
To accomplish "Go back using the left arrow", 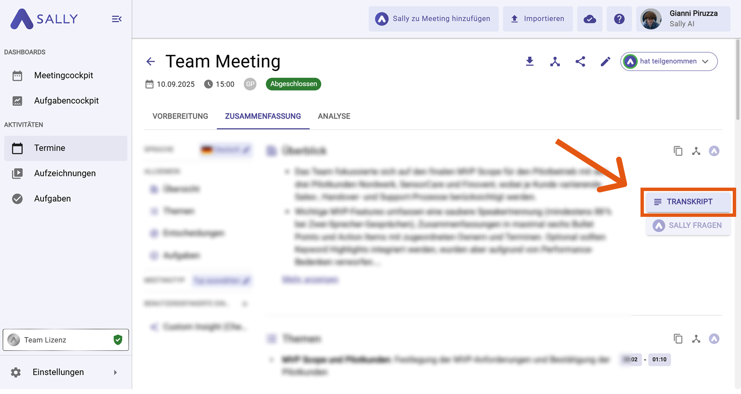I will [151, 61].
